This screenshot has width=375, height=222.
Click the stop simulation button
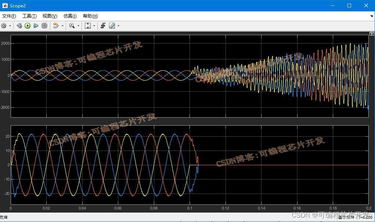click(44, 26)
